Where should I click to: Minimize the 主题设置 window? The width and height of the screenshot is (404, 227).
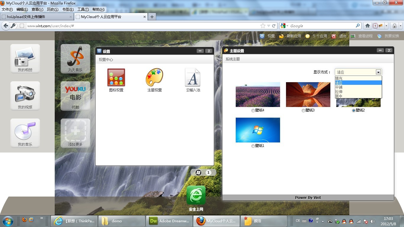click(x=380, y=50)
